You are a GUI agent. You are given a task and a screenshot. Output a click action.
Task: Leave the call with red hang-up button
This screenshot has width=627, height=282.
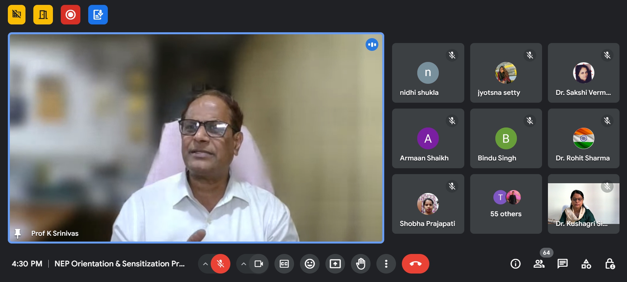tap(415, 264)
